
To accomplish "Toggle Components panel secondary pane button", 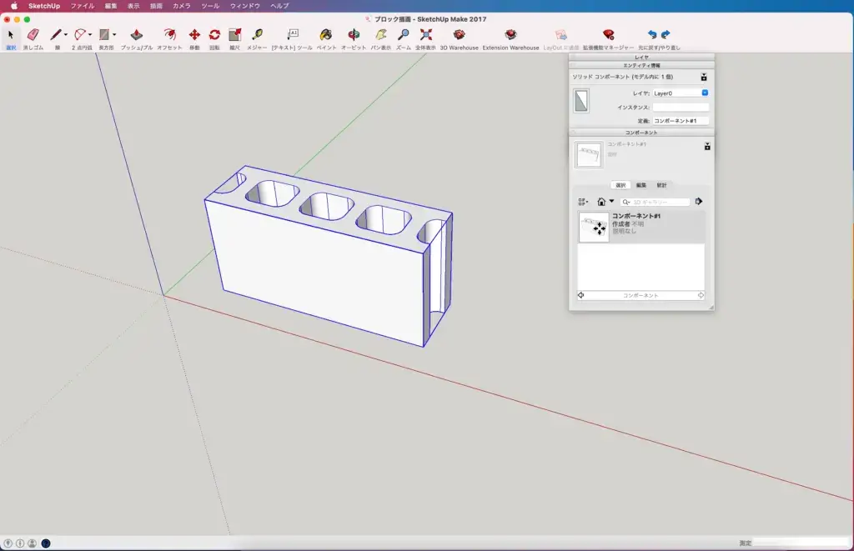I will [707, 147].
